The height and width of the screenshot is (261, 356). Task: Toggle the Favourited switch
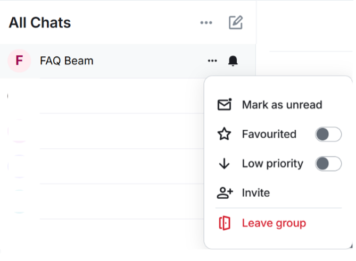pyautogui.click(x=328, y=134)
